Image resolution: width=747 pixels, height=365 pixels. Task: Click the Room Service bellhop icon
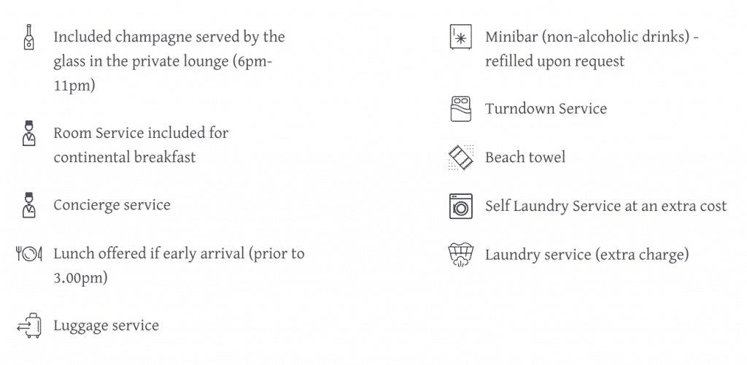[x=29, y=133]
